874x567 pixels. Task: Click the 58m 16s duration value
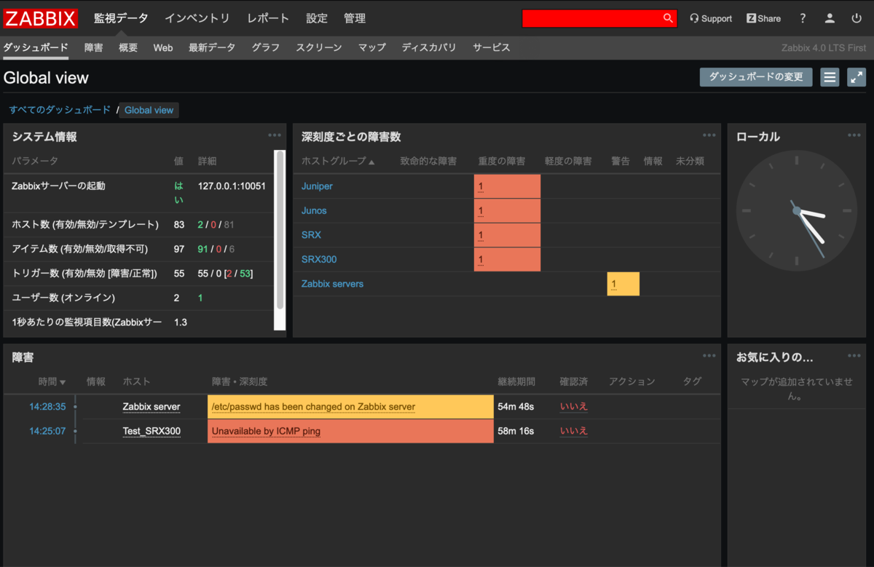516,431
